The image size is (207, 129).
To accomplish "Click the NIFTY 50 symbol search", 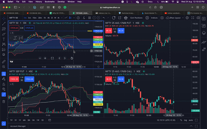I will click(13, 18).
